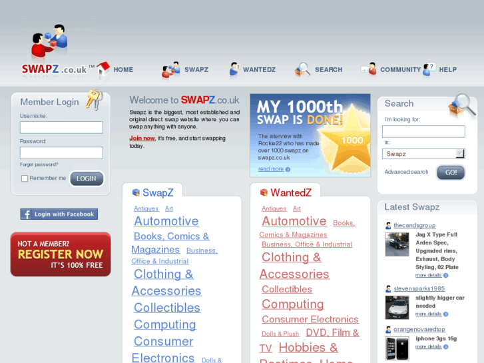Open SEARCH in the navigation bar
The image size is (484, 363).
click(328, 69)
